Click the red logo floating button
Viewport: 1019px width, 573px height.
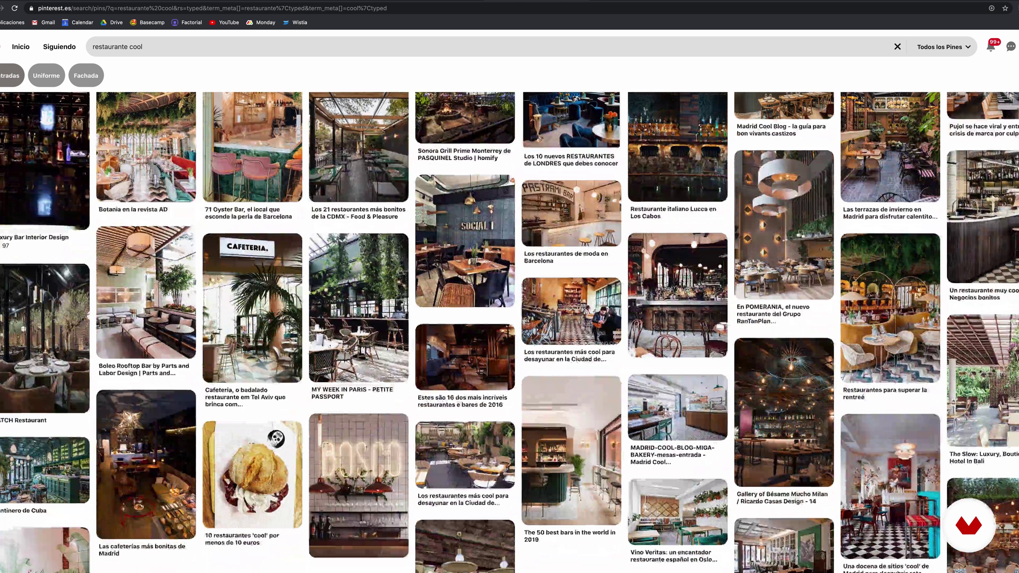pos(968,526)
